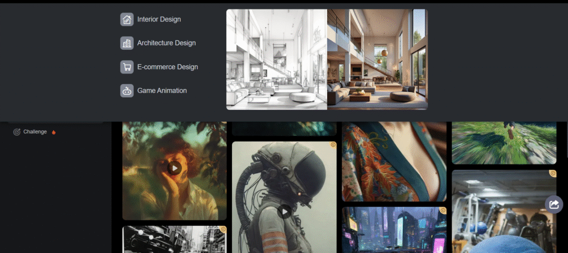Open the floral kimono image
The image size is (568, 253).
point(394,162)
